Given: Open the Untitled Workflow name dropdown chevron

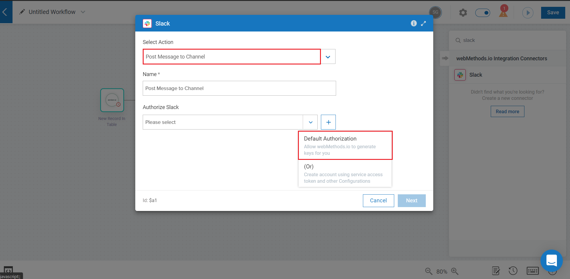Looking at the screenshot, I should coord(83,12).
